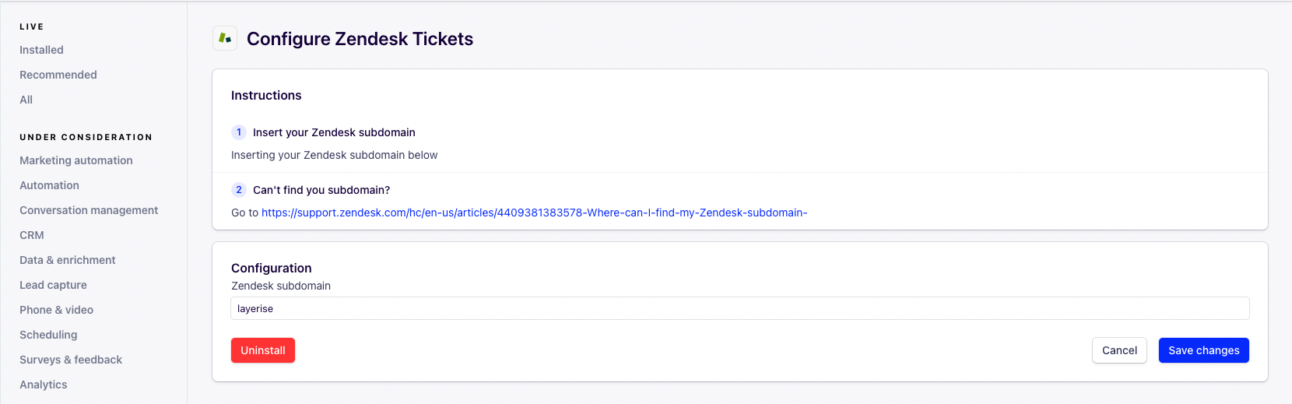Viewport: 1292px width, 404px height.
Task: Click the 'LIVE' sidebar header
Action: 32,26
